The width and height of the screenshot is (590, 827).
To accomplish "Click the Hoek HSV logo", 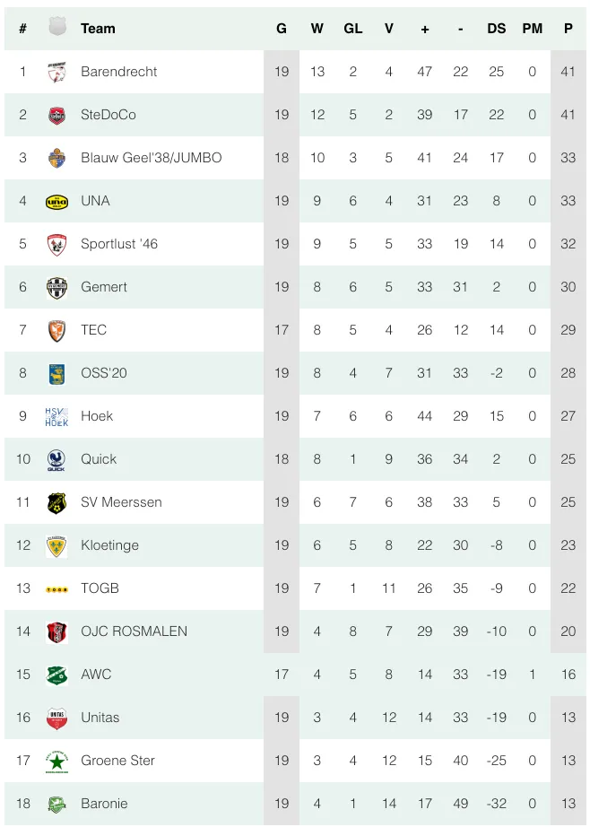I will pyautogui.click(x=56, y=416).
